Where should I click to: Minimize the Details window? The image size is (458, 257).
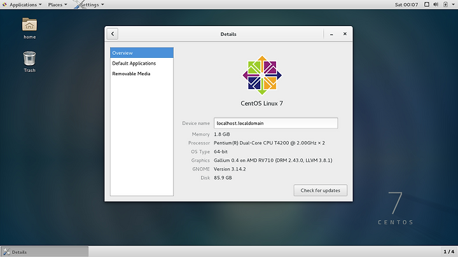pos(331,34)
